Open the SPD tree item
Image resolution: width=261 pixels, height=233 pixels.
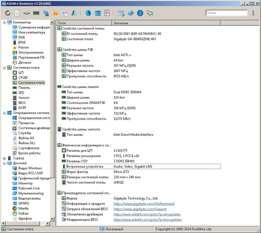click(x=21, y=93)
